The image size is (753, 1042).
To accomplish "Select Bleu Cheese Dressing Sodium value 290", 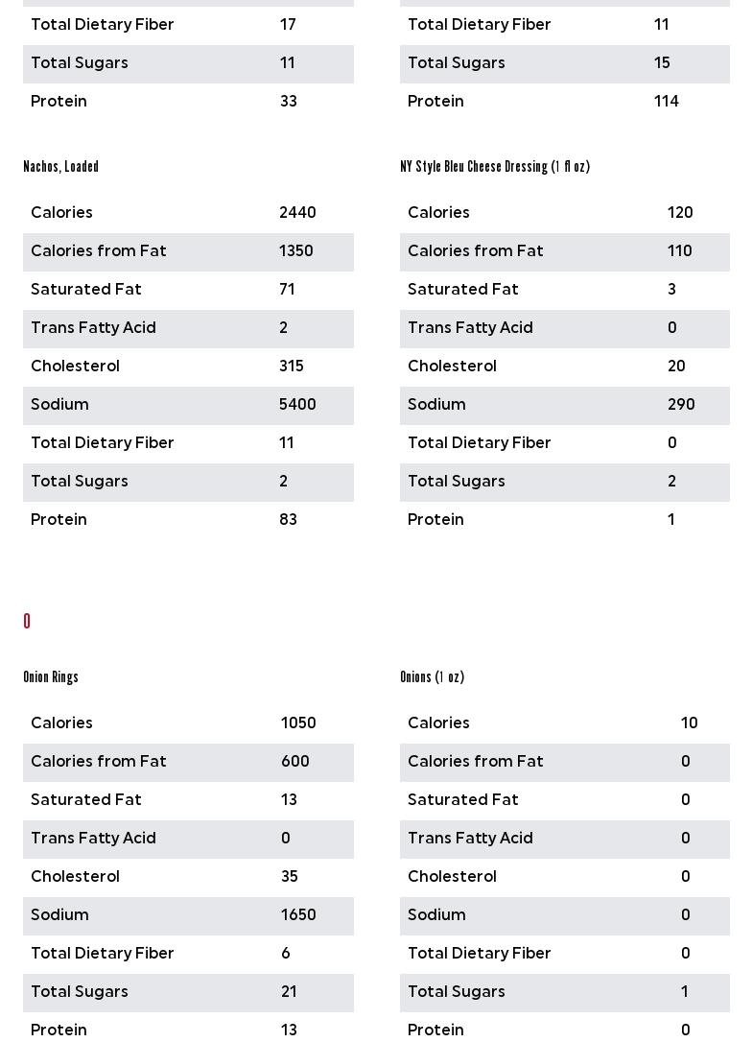I will pos(681,405).
